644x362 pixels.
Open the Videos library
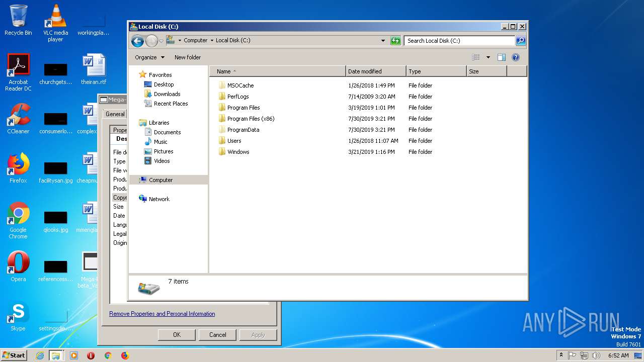(162, 161)
